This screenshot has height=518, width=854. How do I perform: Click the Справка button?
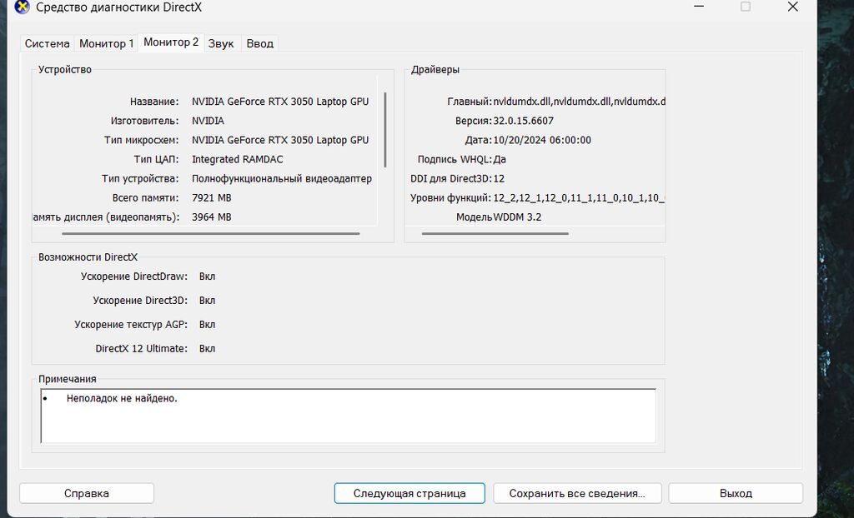pyautogui.click(x=87, y=494)
